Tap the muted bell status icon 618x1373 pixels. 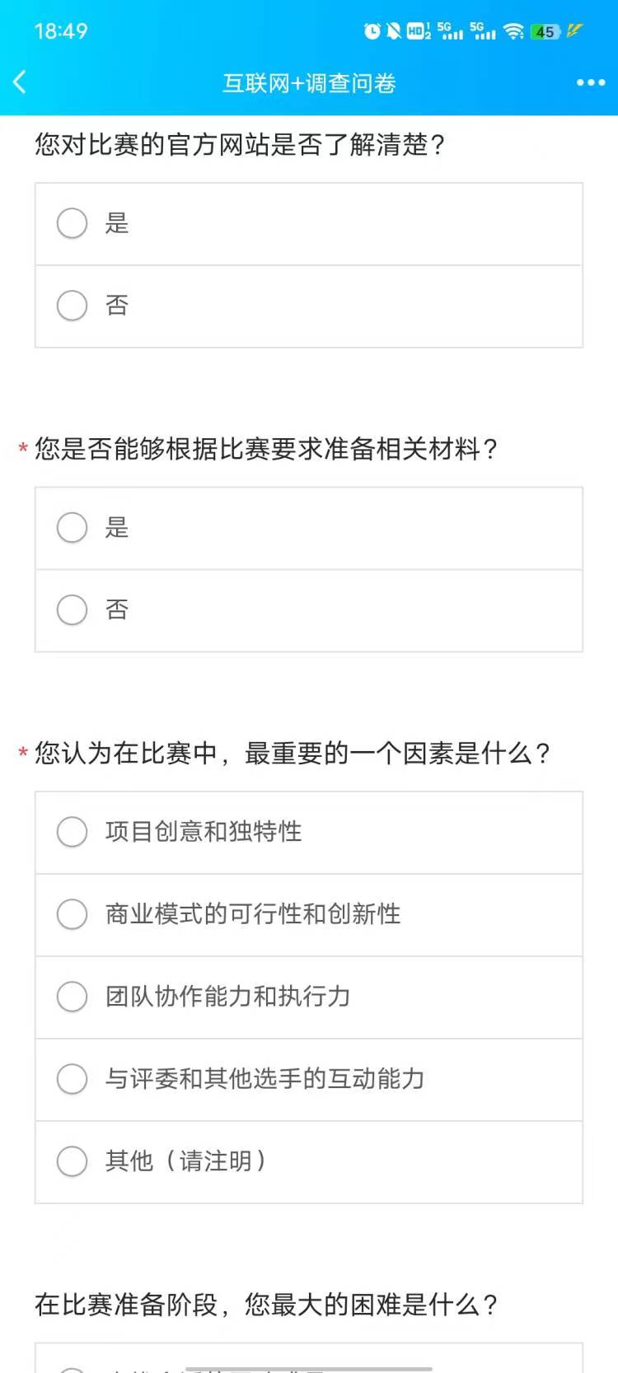394,31
